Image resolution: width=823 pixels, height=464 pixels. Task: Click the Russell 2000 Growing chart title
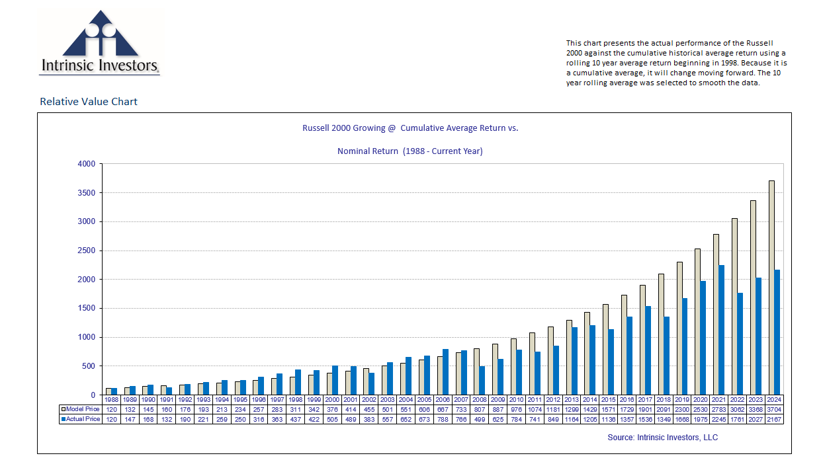coord(410,128)
